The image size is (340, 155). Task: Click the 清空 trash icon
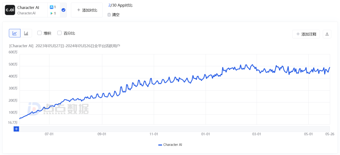click(x=109, y=14)
